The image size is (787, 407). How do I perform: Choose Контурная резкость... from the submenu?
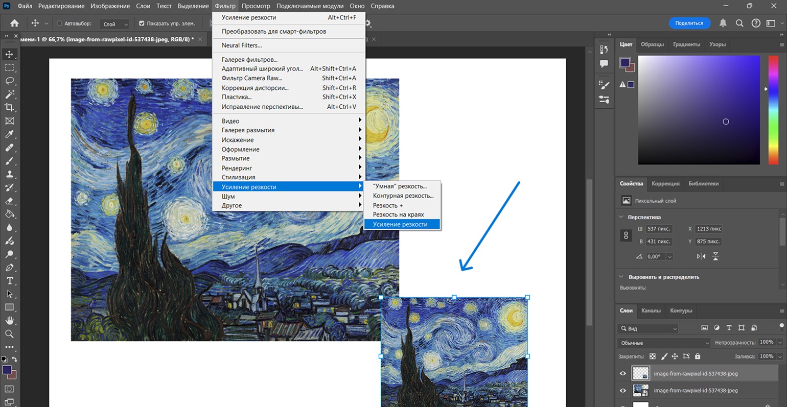pos(402,196)
